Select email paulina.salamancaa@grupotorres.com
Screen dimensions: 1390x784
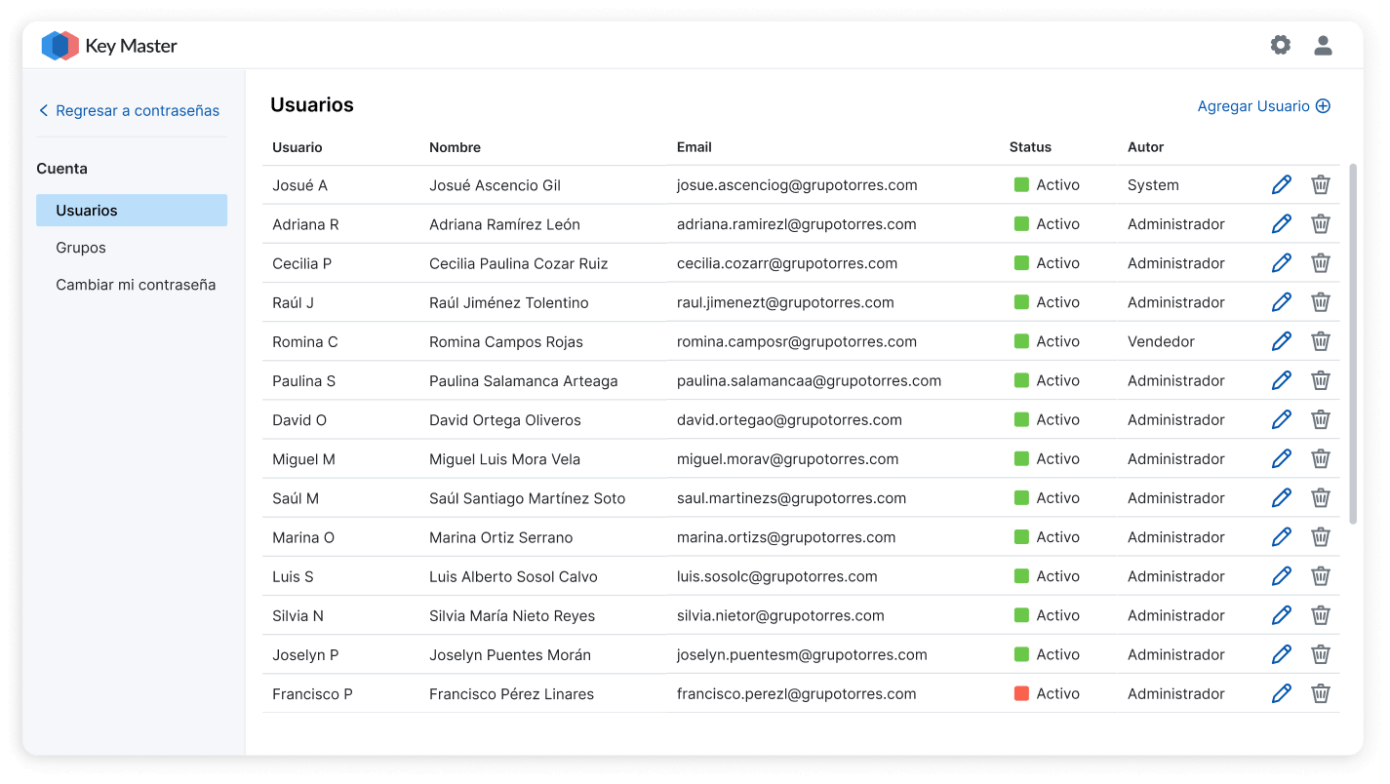pos(809,380)
